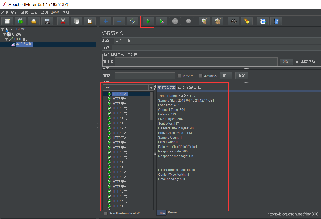Focus the 名称 name field
321x219 pixels.
(x=218, y=41)
